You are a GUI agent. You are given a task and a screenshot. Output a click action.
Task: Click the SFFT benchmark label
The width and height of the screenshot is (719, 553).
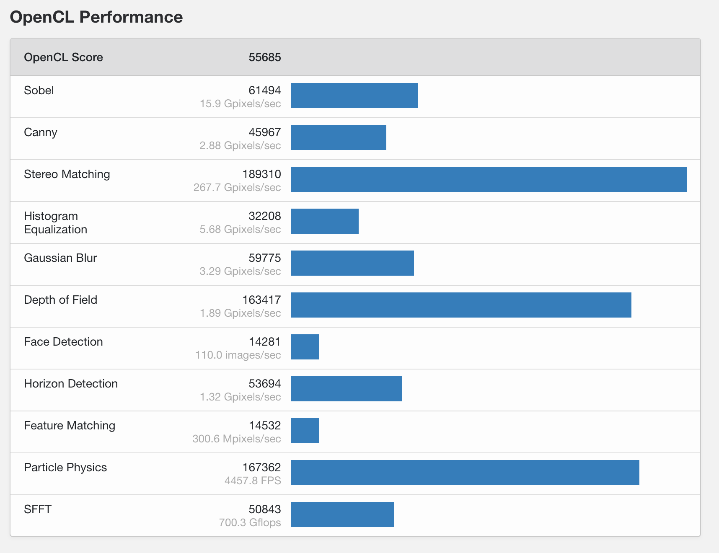[38, 509]
